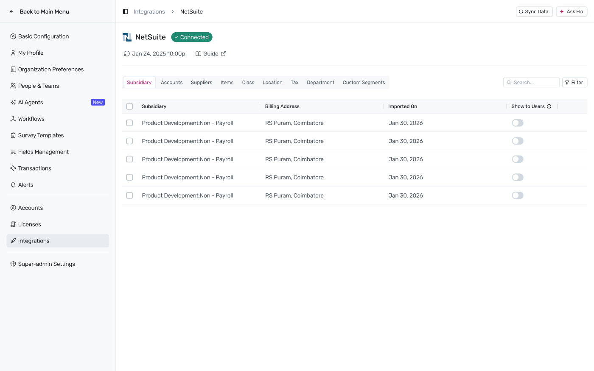This screenshot has width=594, height=371.
Task: Click the back arrow to the Main Menu
Action: [x=11, y=11]
